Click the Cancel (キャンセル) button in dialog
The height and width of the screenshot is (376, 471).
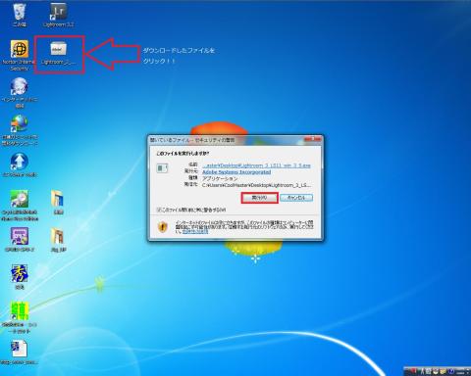(x=296, y=198)
